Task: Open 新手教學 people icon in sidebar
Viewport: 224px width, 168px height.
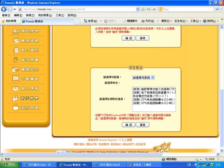Action: tap(16, 99)
